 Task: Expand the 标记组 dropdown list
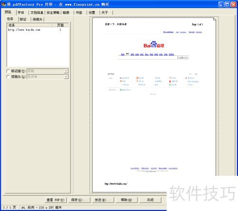pos(66,71)
